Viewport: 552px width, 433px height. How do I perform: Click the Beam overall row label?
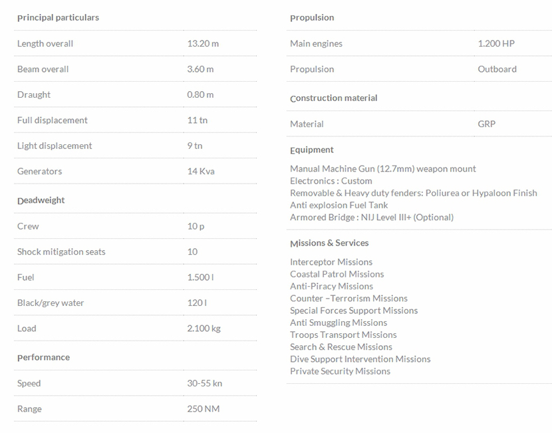[43, 69]
